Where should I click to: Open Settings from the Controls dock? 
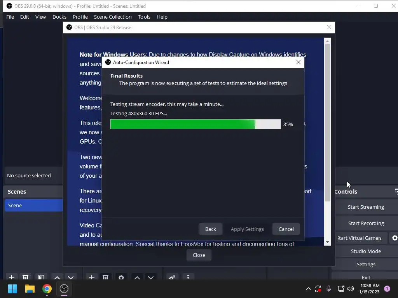[366, 264]
